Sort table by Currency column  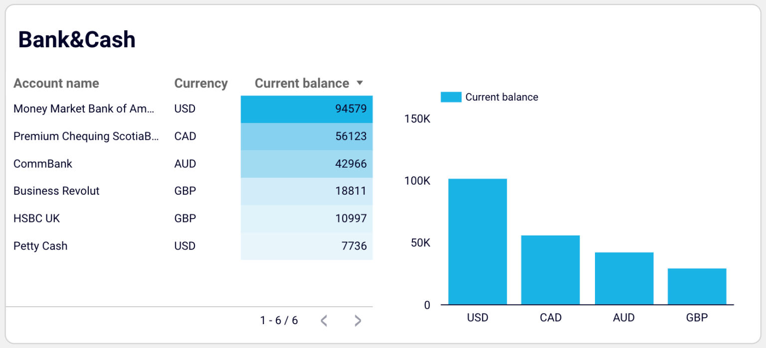tap(201, 83)
